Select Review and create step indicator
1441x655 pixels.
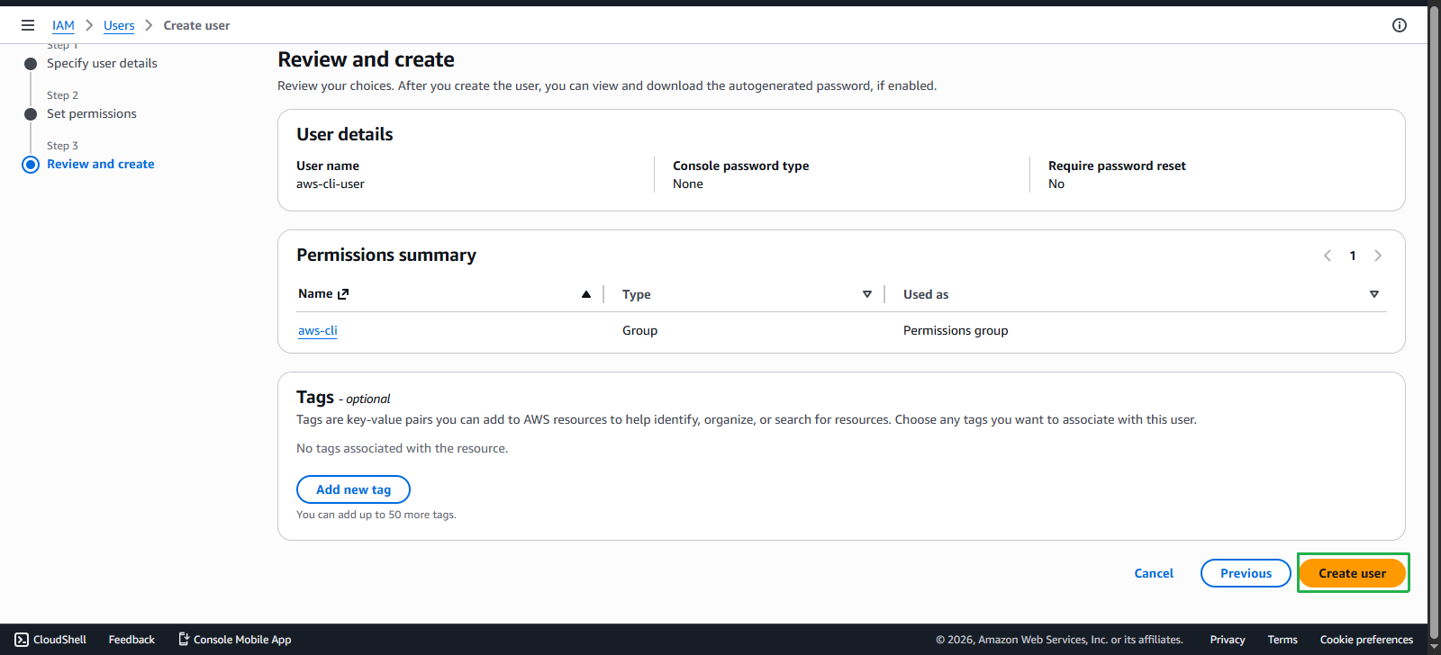[x=31, y=164]
